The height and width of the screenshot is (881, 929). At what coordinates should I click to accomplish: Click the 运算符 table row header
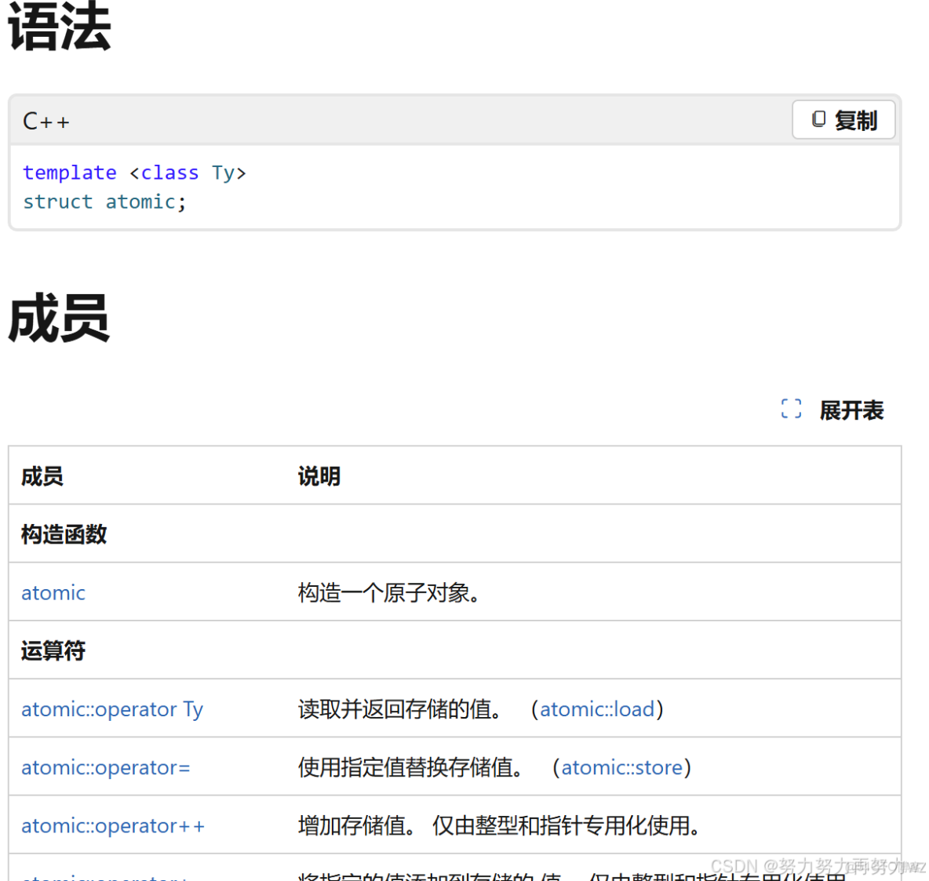[x=53, y=650]
